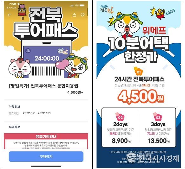
Task: Select the 03 pink flower badge
Action: click(158, 117)
